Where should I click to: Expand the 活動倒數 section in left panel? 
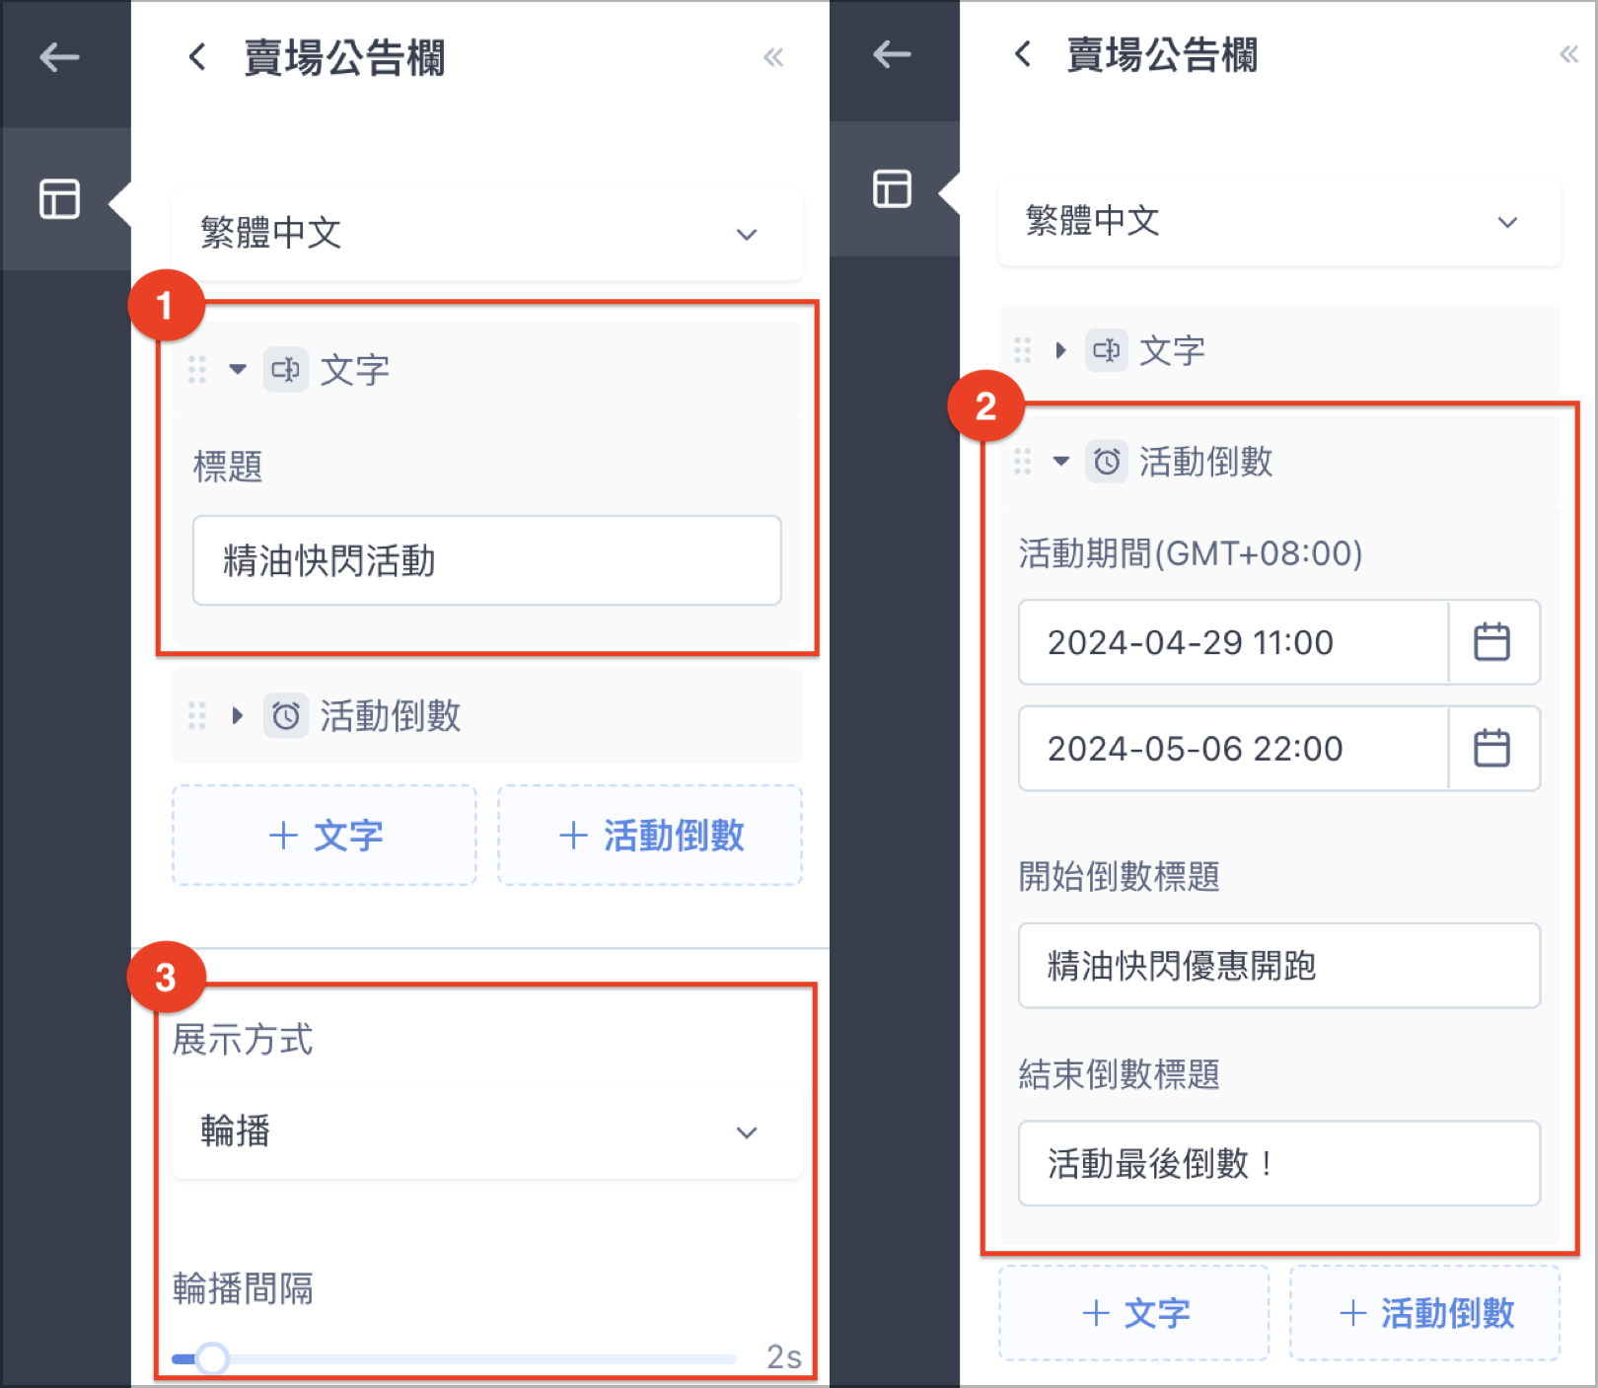coord(237,715)
